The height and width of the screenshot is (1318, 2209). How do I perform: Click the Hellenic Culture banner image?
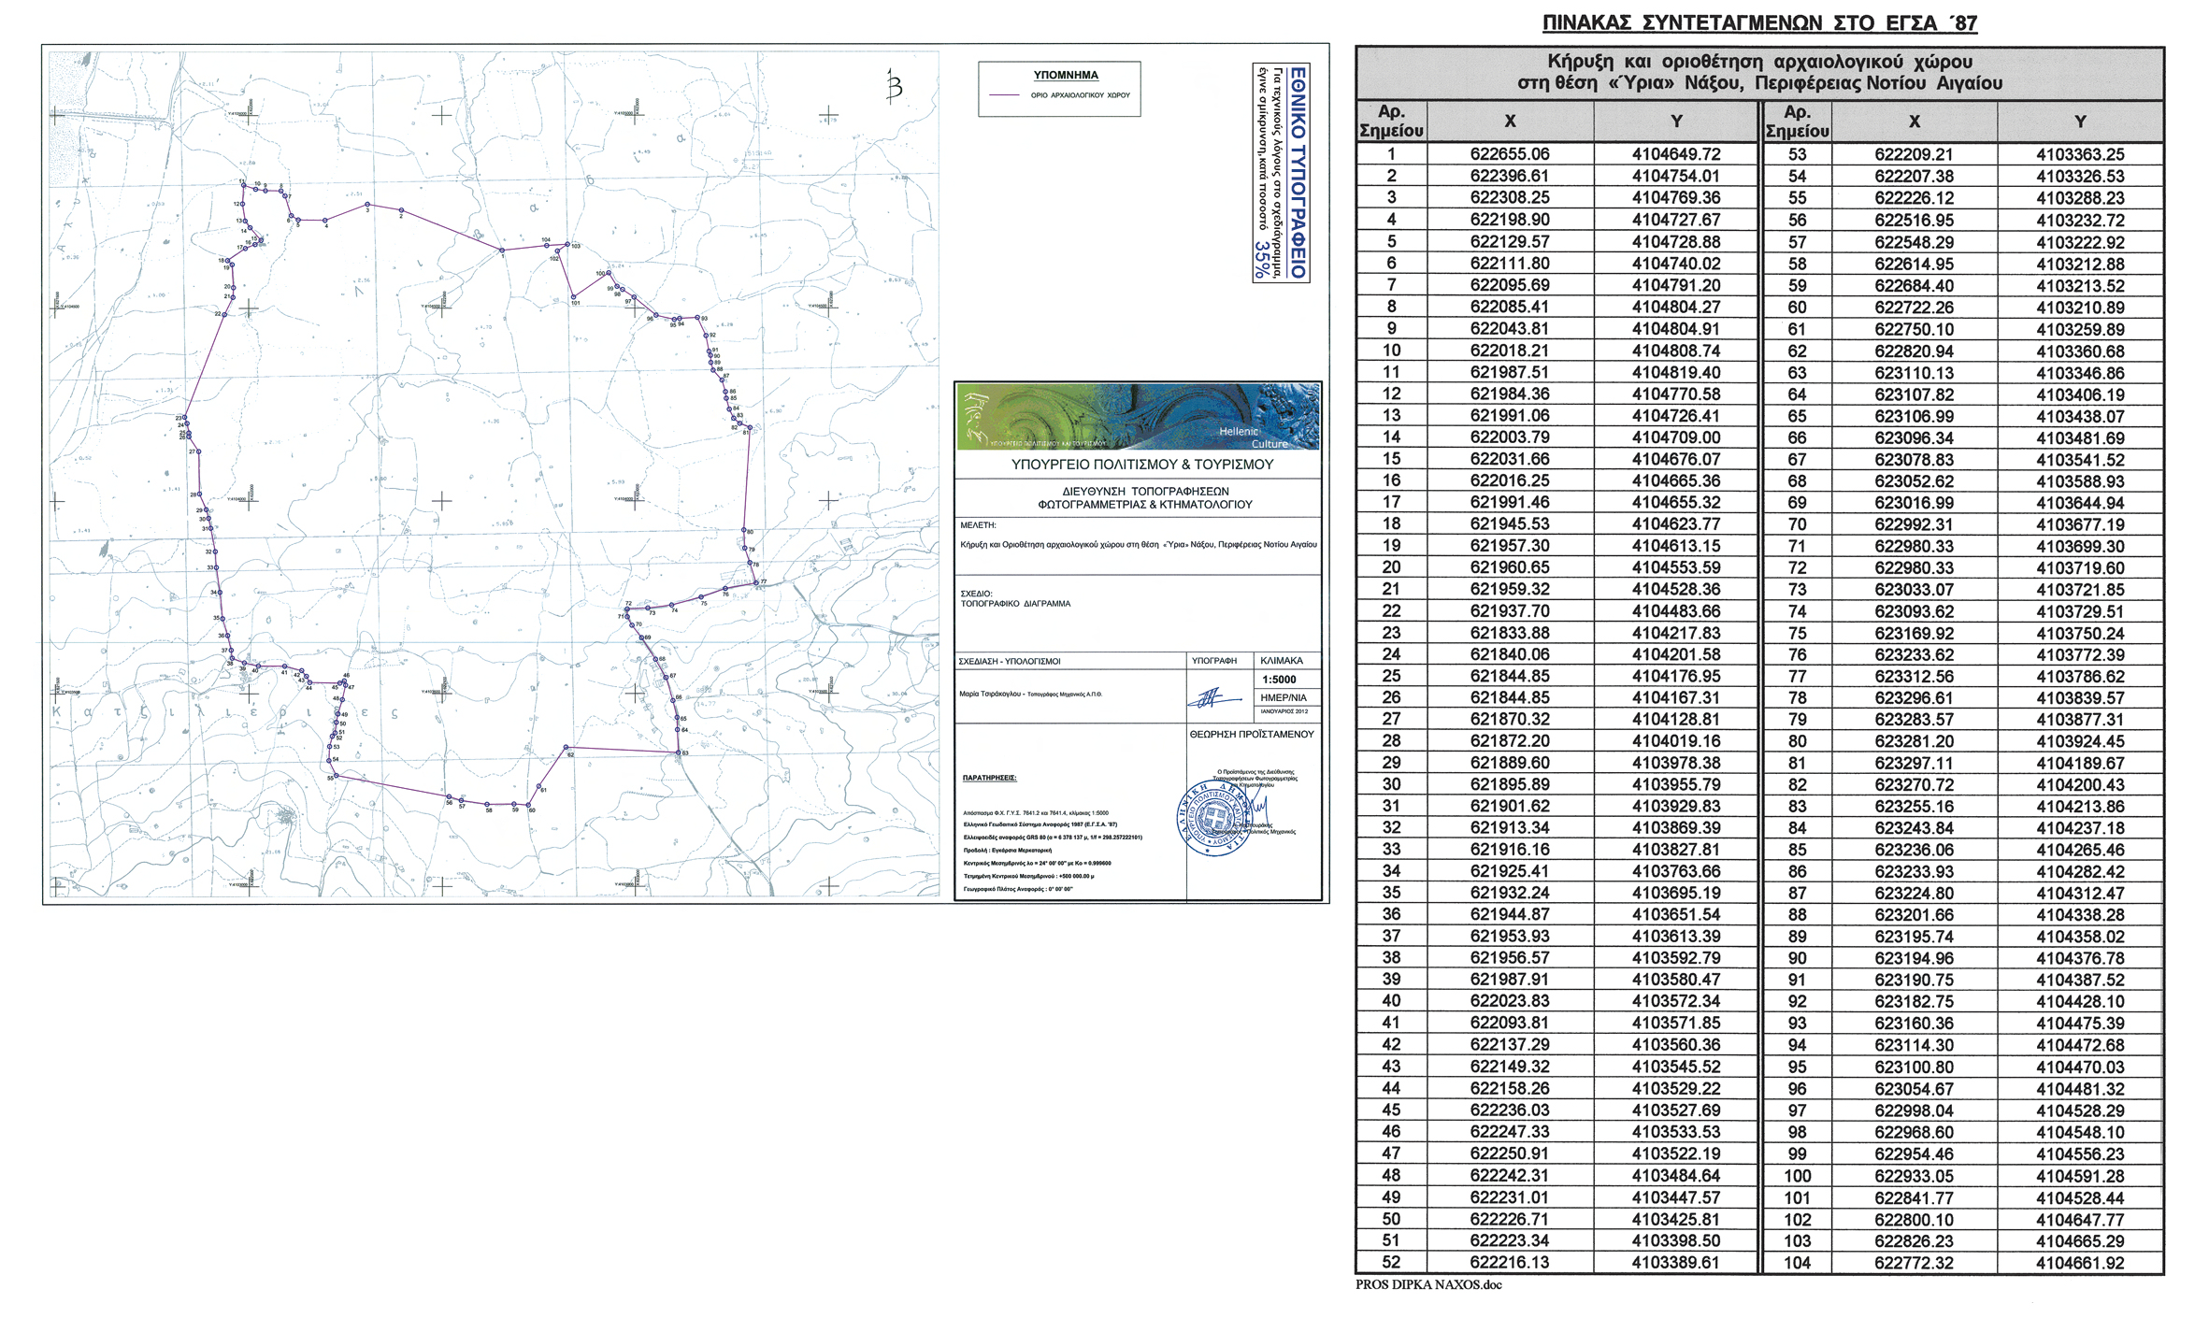coord(1138,417)
